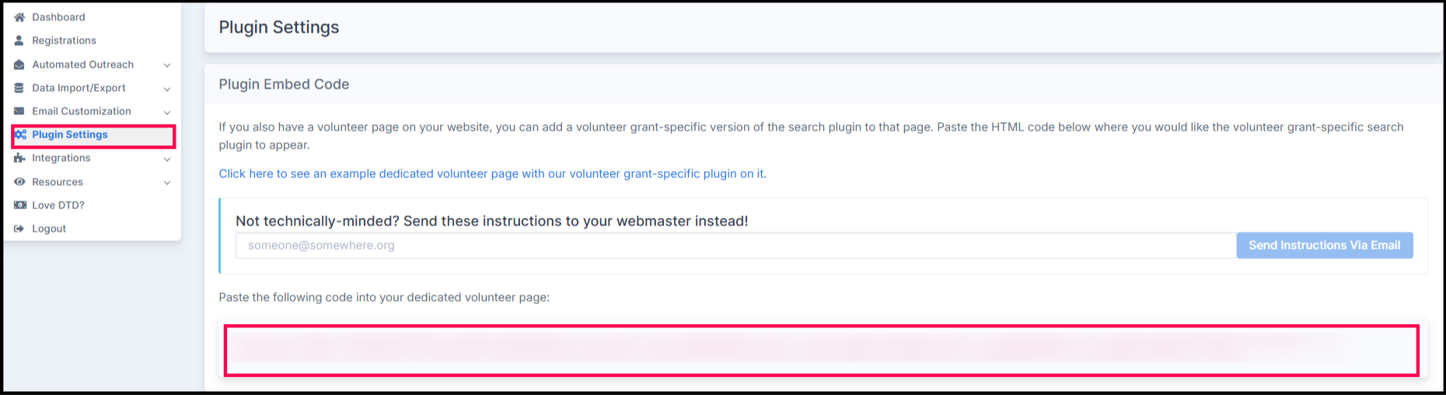
Task: Open the example dedicated volunteer page link
Action: tap(492, 173)
